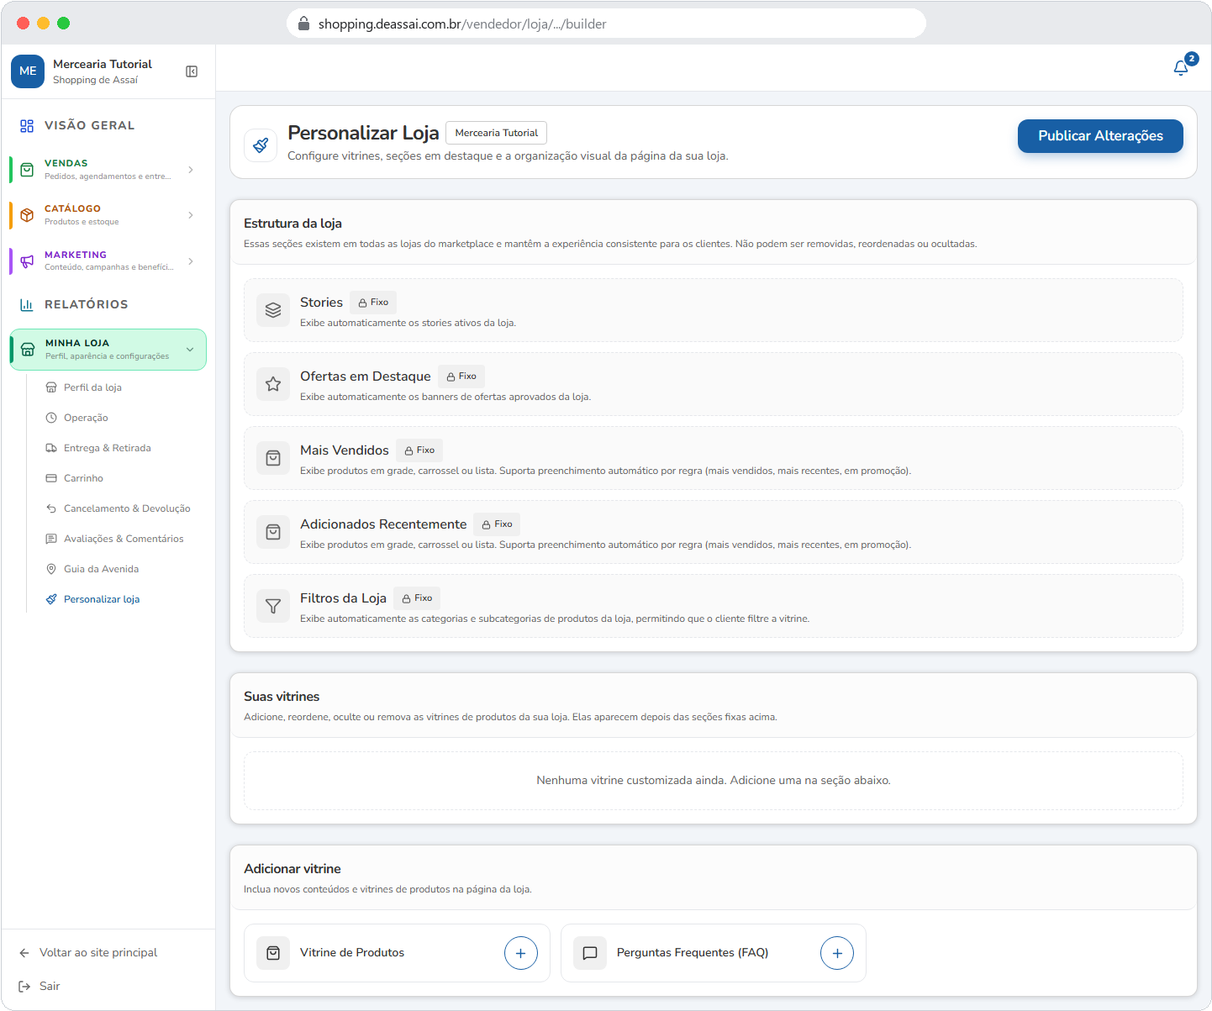Expand the Vendas menu chevron
Viewport: 1212px width, 1011px height.
191,170
